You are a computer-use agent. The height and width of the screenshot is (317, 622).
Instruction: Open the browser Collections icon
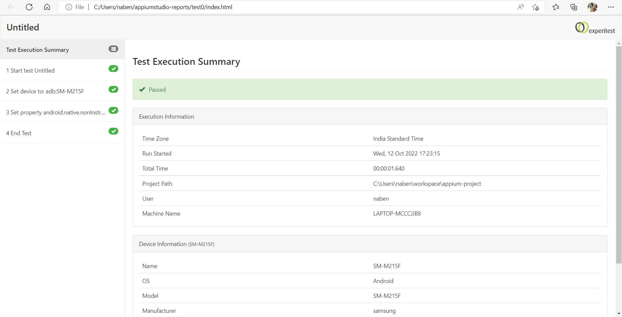(x=574, y=7)
